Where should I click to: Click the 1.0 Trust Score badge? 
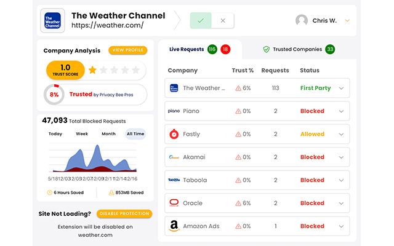65,70
